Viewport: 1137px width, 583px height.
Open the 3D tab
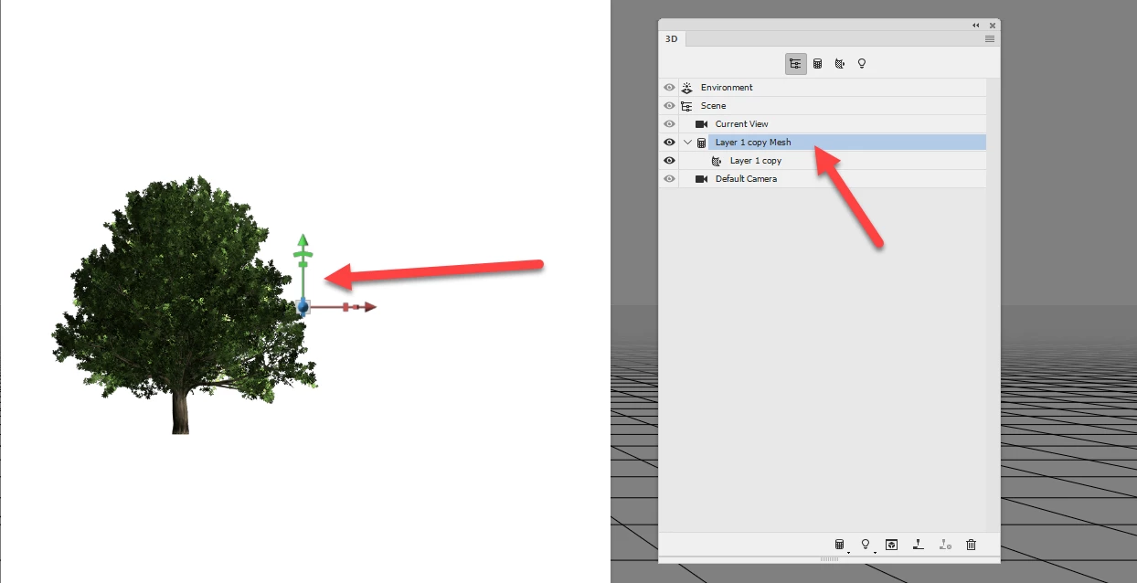point(672,39)
